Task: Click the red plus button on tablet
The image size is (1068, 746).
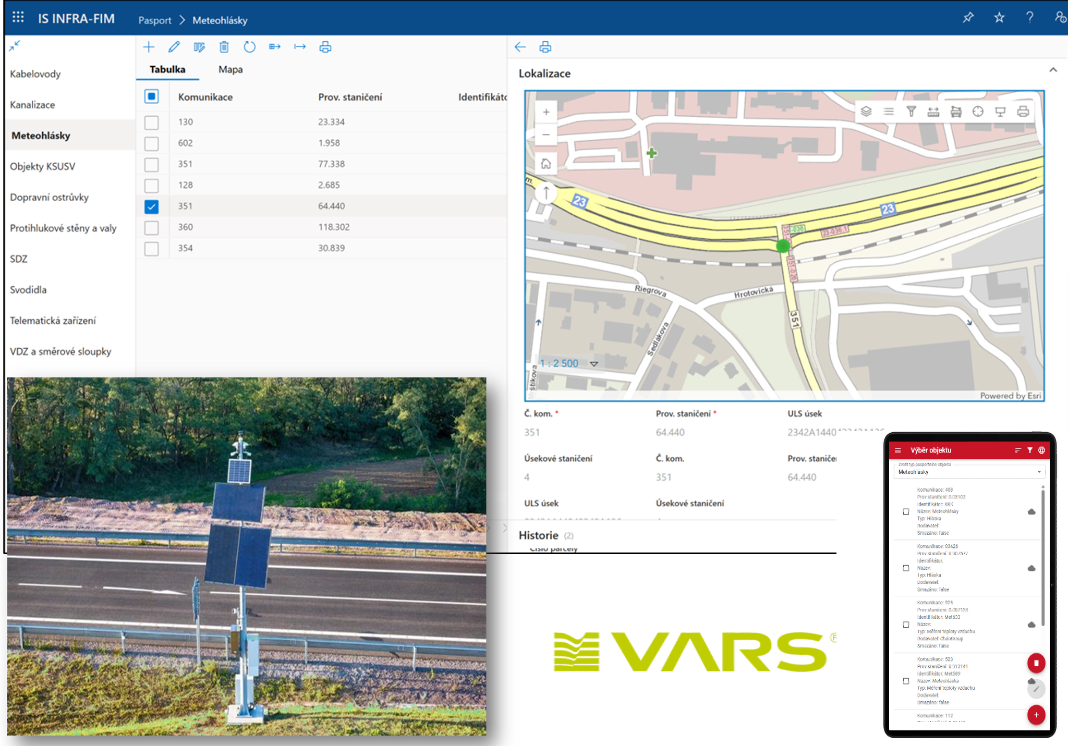Action: click(x=1036, y=715)
